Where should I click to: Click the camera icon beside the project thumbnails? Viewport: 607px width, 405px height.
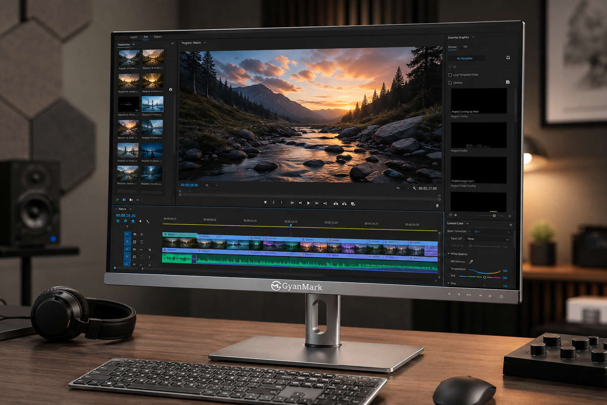click(x=170, y=89)
